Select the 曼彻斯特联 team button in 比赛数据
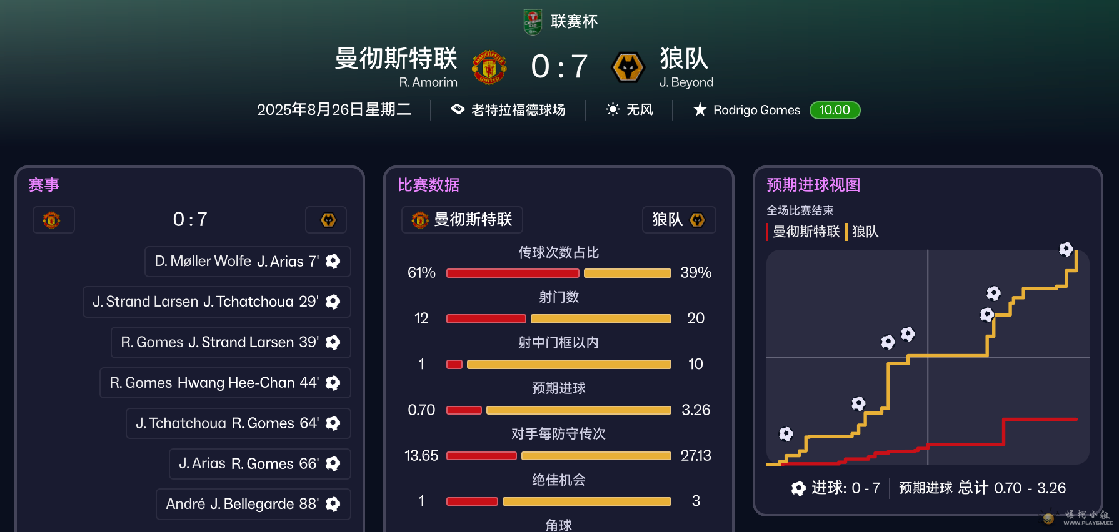 click(x=462, y=220)
